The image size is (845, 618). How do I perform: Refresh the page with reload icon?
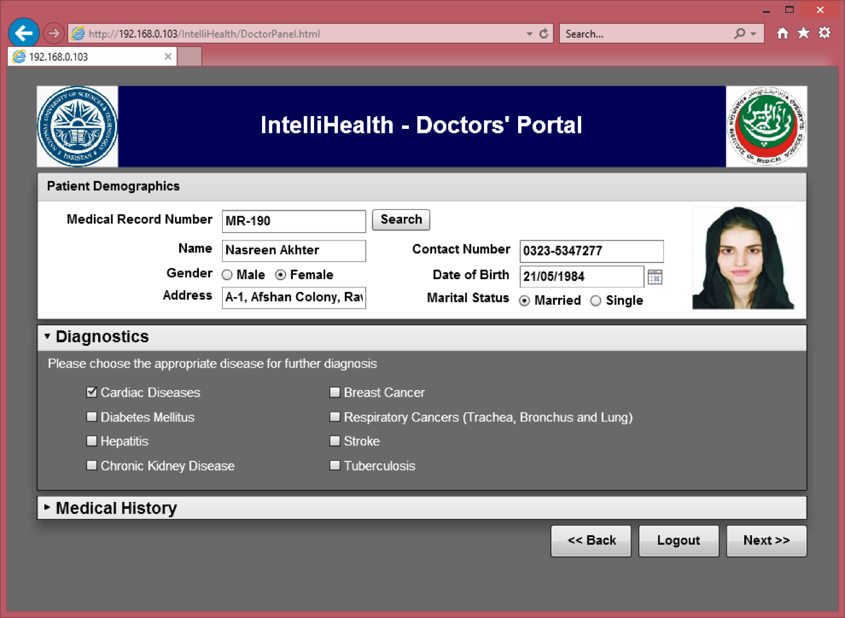[x=544, y=33]
